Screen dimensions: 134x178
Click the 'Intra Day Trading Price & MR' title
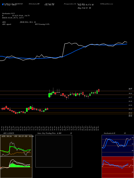pyautogui.click(x=49, y=133)
